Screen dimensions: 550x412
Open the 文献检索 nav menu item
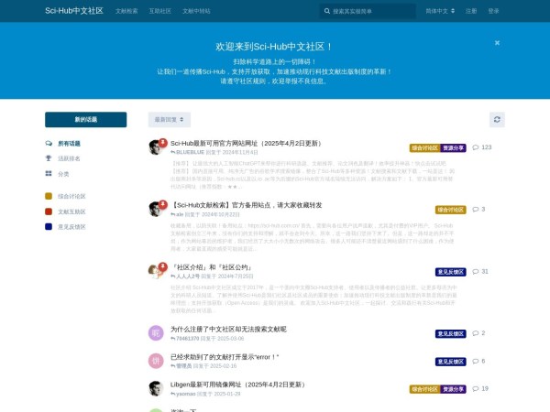pyautogui.click(x=126, y=11)
